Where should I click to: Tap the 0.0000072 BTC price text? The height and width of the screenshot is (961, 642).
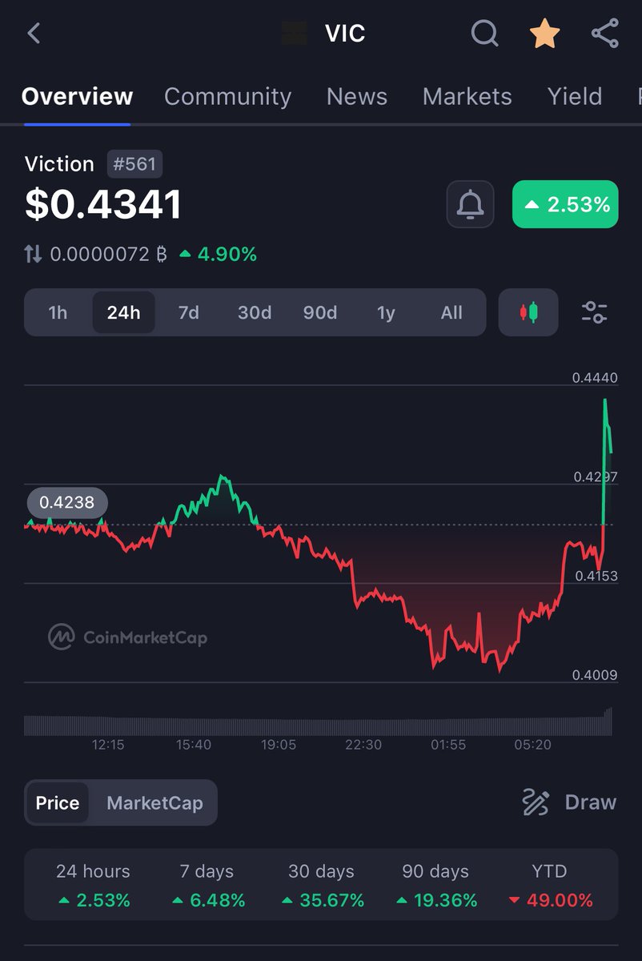[108, 255]
